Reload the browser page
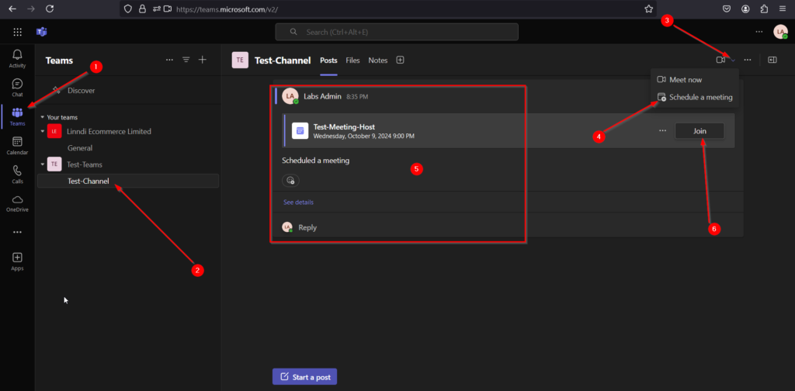795x391 pixels. (50, 9)
